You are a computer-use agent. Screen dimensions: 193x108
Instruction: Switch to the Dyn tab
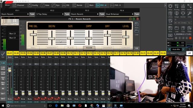pos(55,5)
